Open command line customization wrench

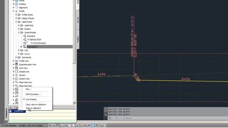coord(105,115)
